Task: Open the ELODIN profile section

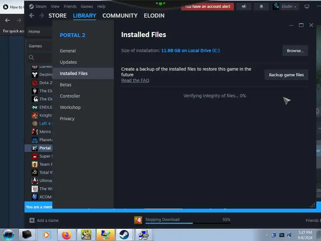Action: tap(154, 16)
